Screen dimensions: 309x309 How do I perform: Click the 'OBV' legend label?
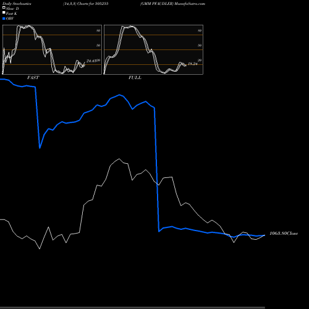click(10, 19)
